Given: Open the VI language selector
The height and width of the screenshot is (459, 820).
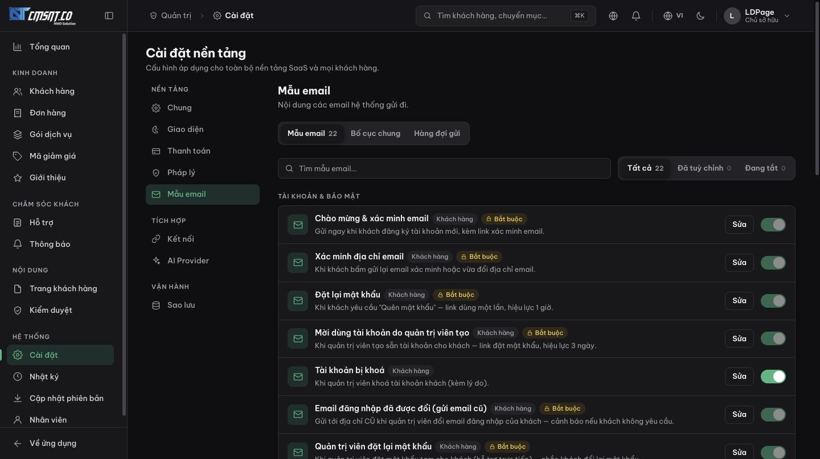Looking at the screenshot, I should click(x=673, y=16).
